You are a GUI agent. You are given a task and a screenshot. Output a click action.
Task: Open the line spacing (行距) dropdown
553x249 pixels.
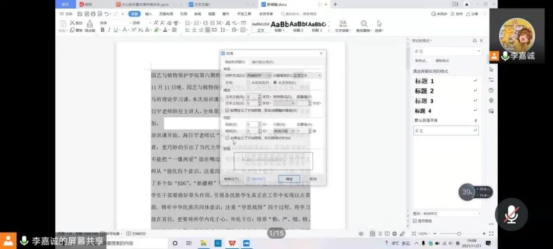point(284,131)
